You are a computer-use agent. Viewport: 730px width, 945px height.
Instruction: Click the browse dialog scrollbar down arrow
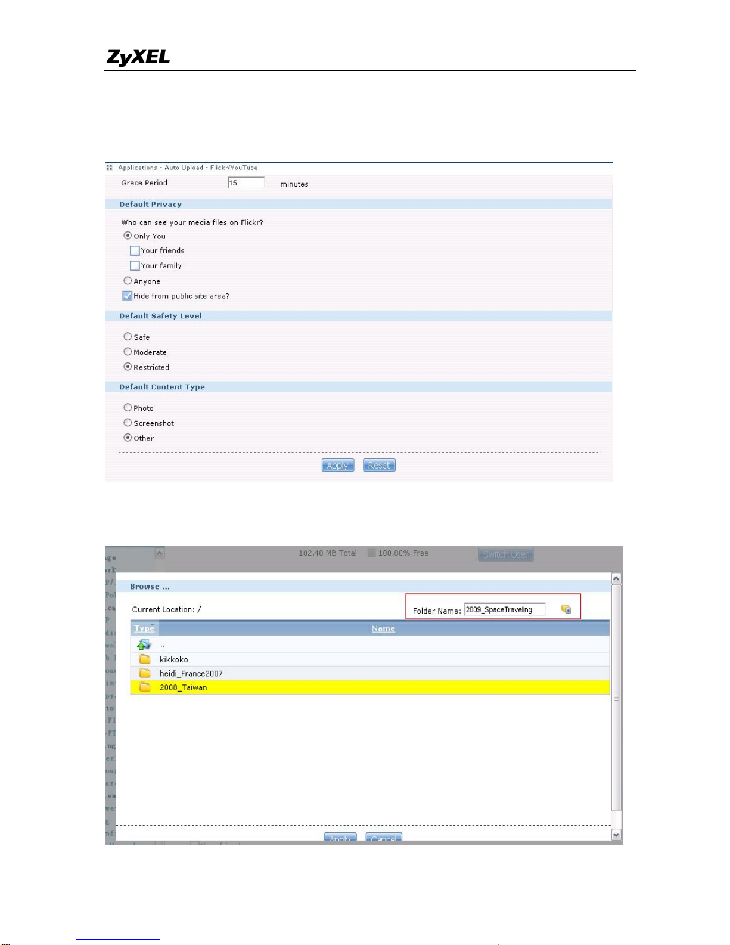(x=616, y=835)
